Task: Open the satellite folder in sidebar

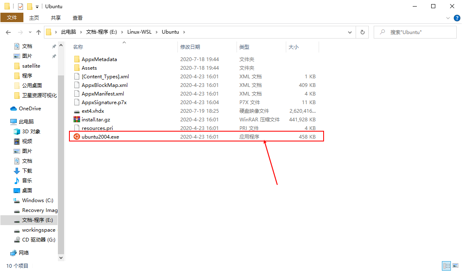Action: (31, 66)
